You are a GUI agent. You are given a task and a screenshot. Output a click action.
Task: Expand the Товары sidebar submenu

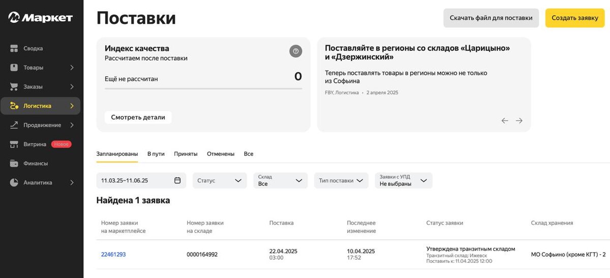[72, 67]
